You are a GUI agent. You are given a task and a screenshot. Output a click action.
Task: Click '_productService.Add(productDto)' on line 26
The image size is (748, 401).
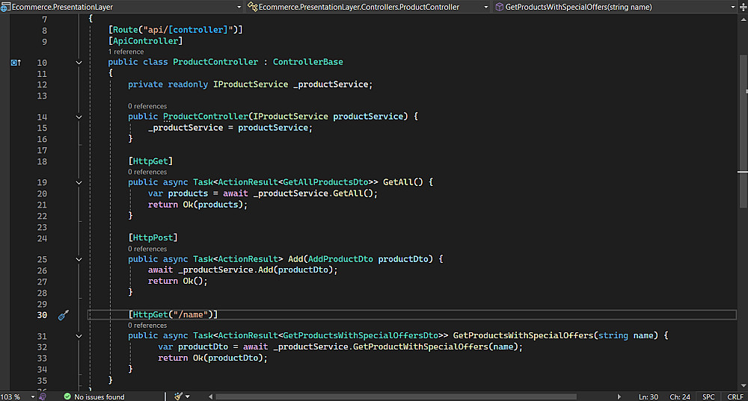[x=255, y=270]
